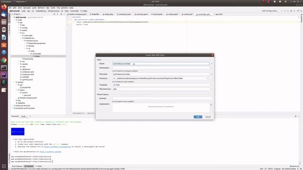Open Ubuntu Show Applications grid

[x=4, y=166]
